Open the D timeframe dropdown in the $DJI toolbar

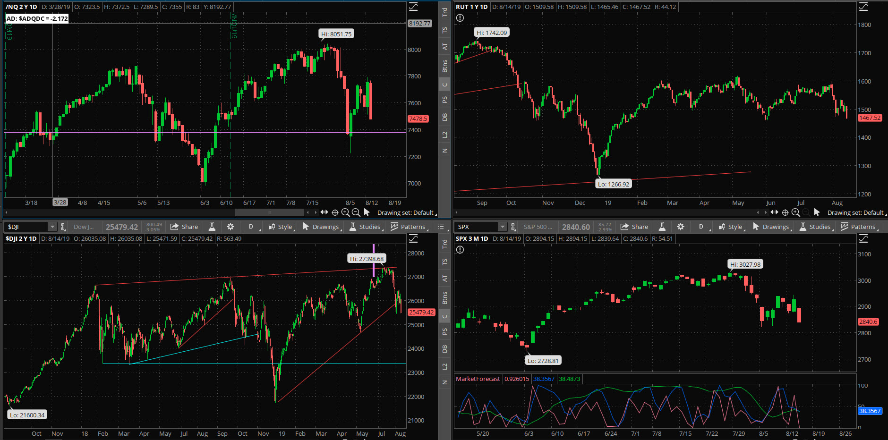251,227
